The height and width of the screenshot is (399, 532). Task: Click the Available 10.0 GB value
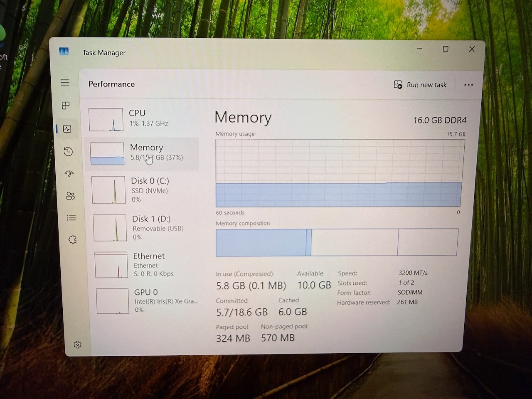tap(314, 285)
